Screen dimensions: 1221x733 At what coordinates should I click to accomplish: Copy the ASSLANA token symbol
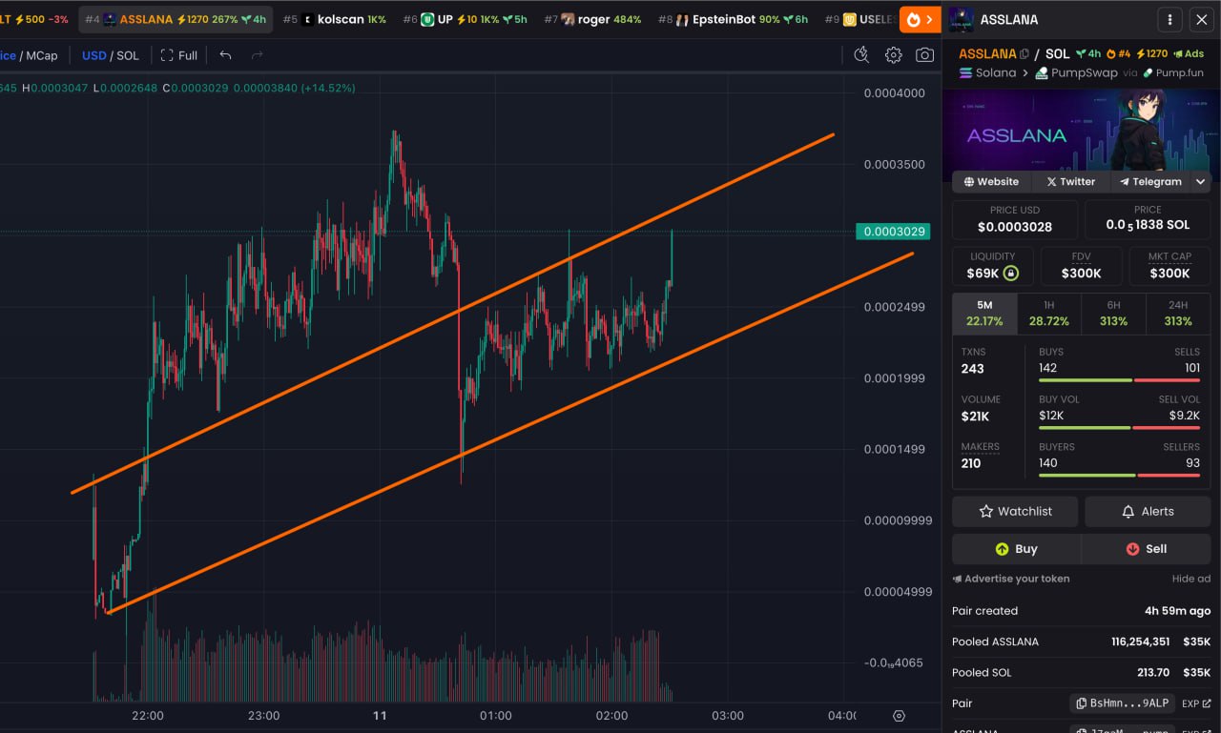click(1024, 54)
